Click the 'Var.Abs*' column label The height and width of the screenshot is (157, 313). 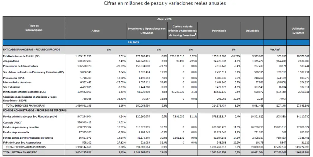tap(275, 50)
